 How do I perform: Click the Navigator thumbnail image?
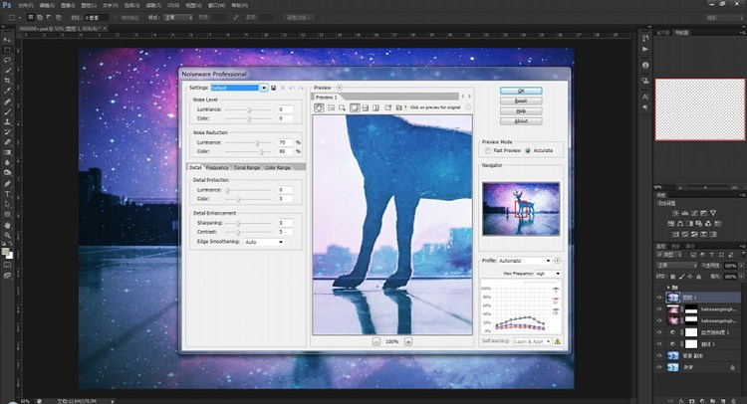click(521, 209)
